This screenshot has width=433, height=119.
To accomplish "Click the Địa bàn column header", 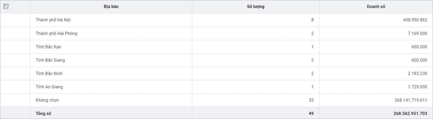I will 111,7.
